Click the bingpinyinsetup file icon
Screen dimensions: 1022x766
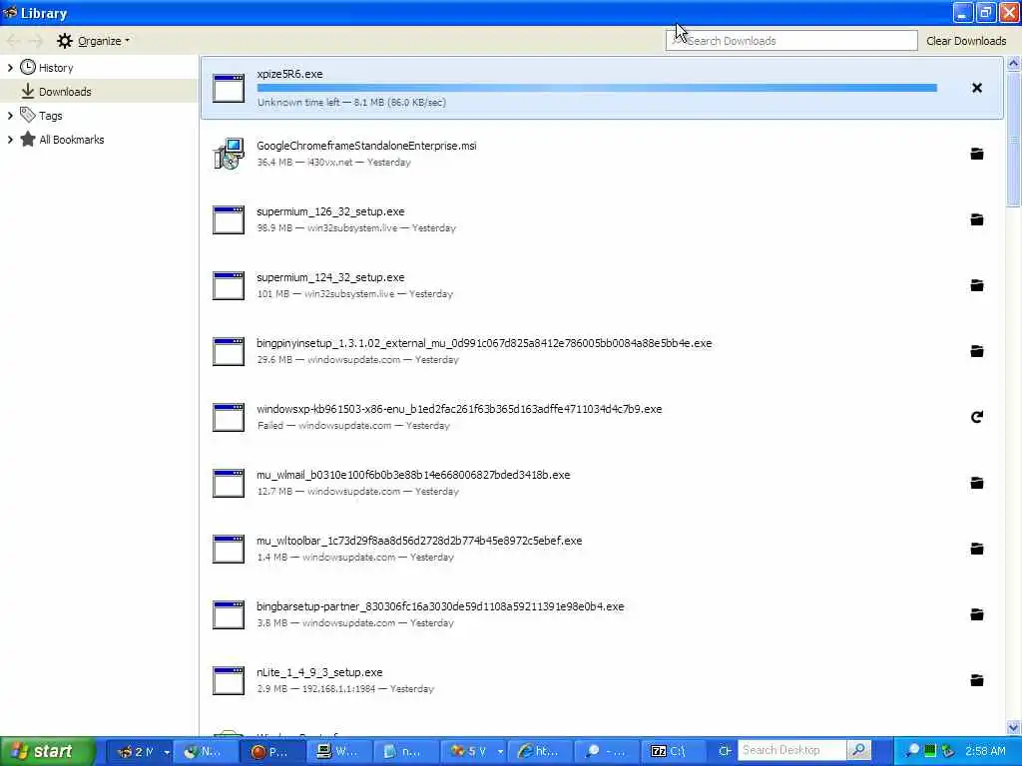(229, 351)
